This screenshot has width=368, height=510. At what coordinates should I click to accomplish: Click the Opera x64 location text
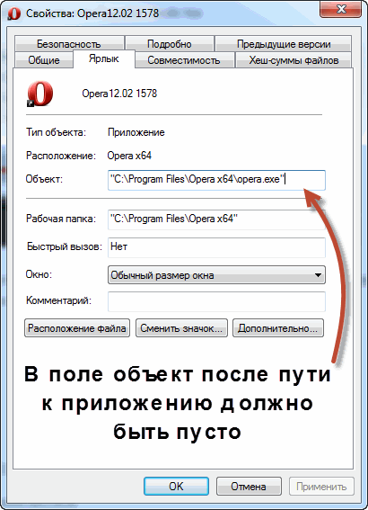pyautogui.click(x=129, y=156)
